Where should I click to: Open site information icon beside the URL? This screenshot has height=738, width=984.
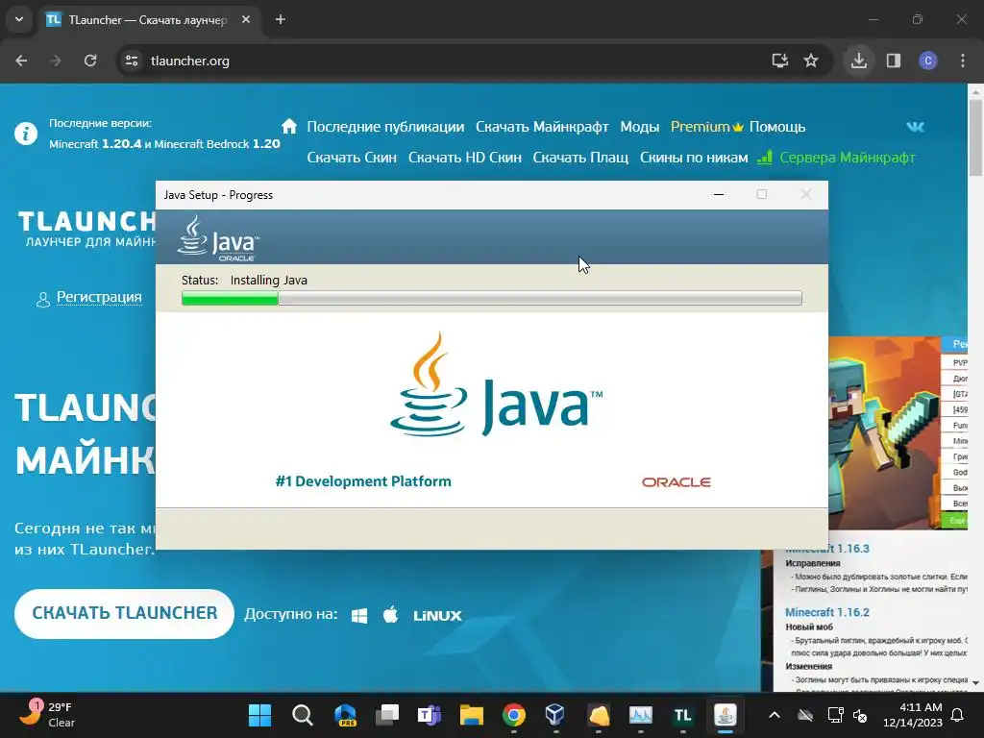132,61
